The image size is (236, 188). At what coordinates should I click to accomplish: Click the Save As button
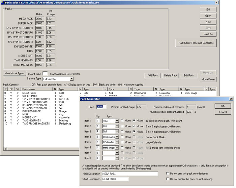point(208,34)
